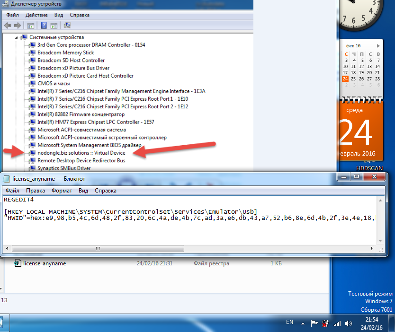Open volume speaker tray icon
Screen dimensions: 395x332
point(349,323)
